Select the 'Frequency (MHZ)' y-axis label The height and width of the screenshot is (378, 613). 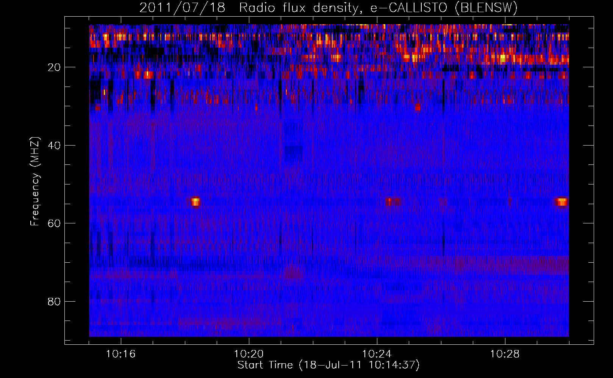[34, 181]
